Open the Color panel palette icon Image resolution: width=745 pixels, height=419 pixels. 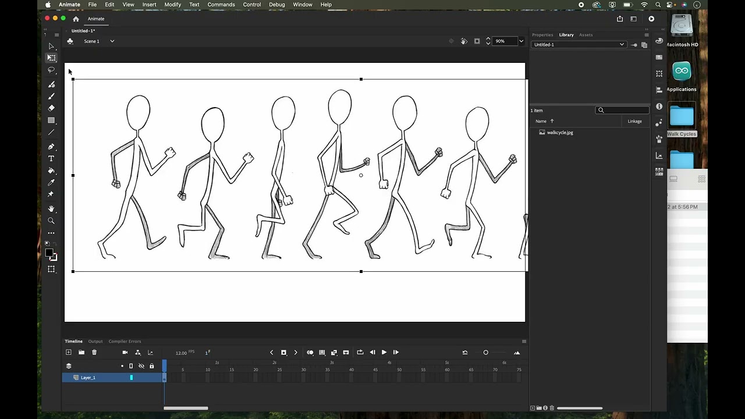pyautogui.click(x=659, y=41)
